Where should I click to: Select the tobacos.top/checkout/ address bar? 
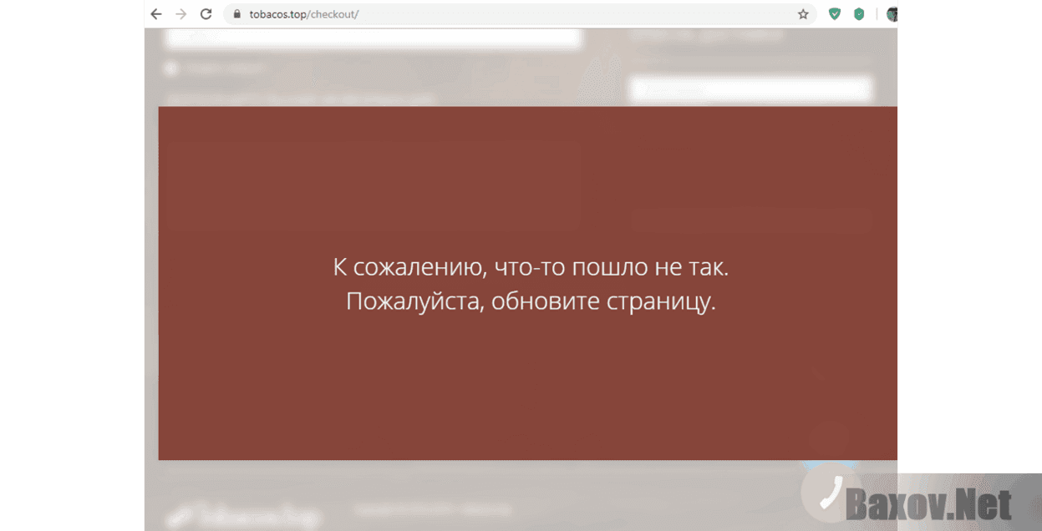[x=501, y=14]
